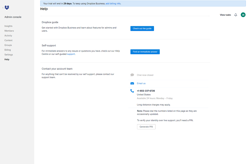Click Generate PIN button

(146, 127)
